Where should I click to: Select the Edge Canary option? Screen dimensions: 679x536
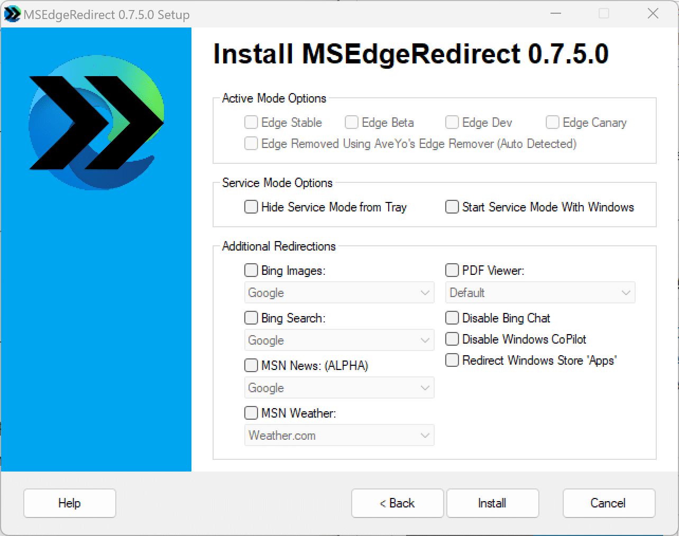[552, 122]
